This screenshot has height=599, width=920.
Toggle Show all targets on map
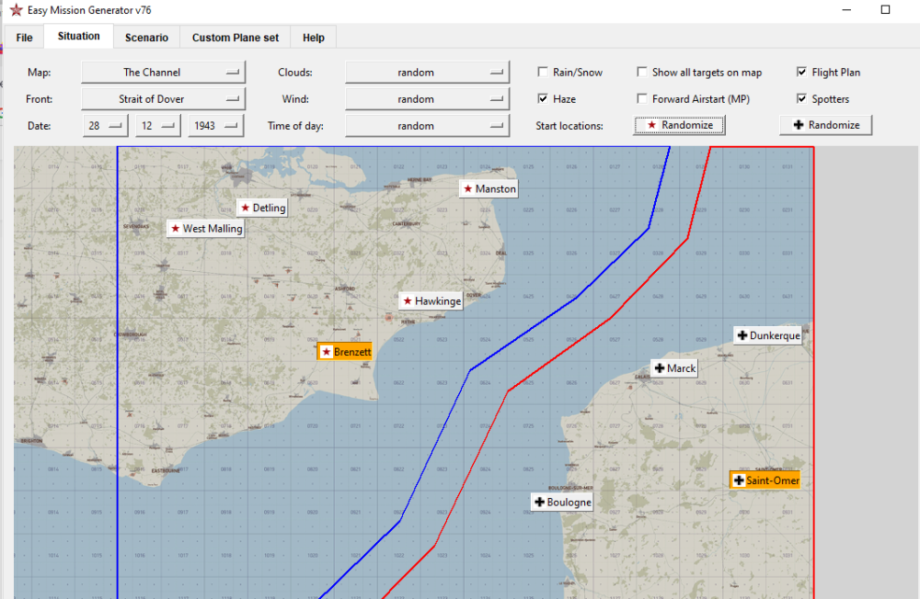pos(642,72)
